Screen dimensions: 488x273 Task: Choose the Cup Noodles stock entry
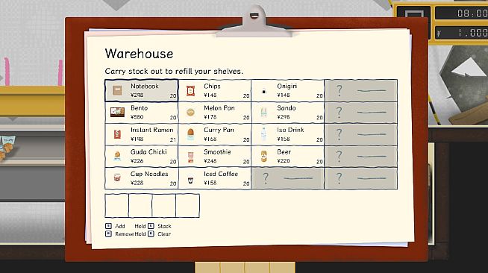(x=142, y=178)
